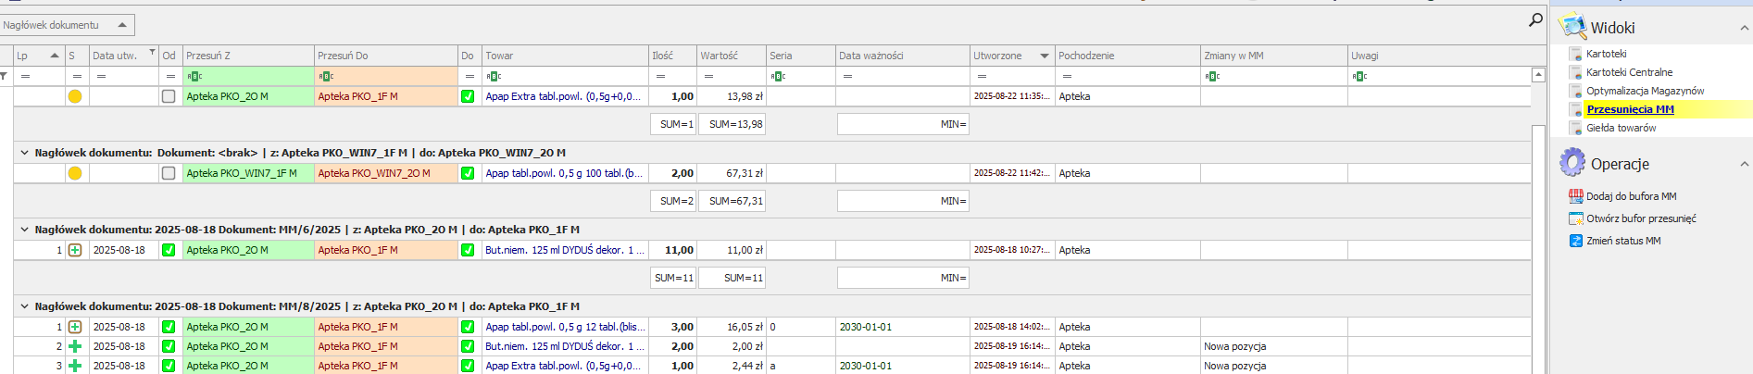This screenshot has height=374, width=1753.
Task: Click the Kartoteki view icon
Action: pos(1575,54)
